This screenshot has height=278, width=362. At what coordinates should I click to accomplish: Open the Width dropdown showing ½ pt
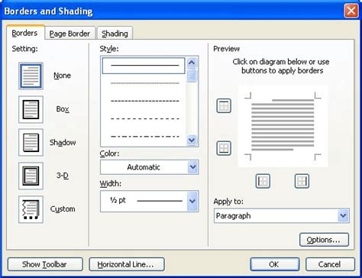click(150, 201)
